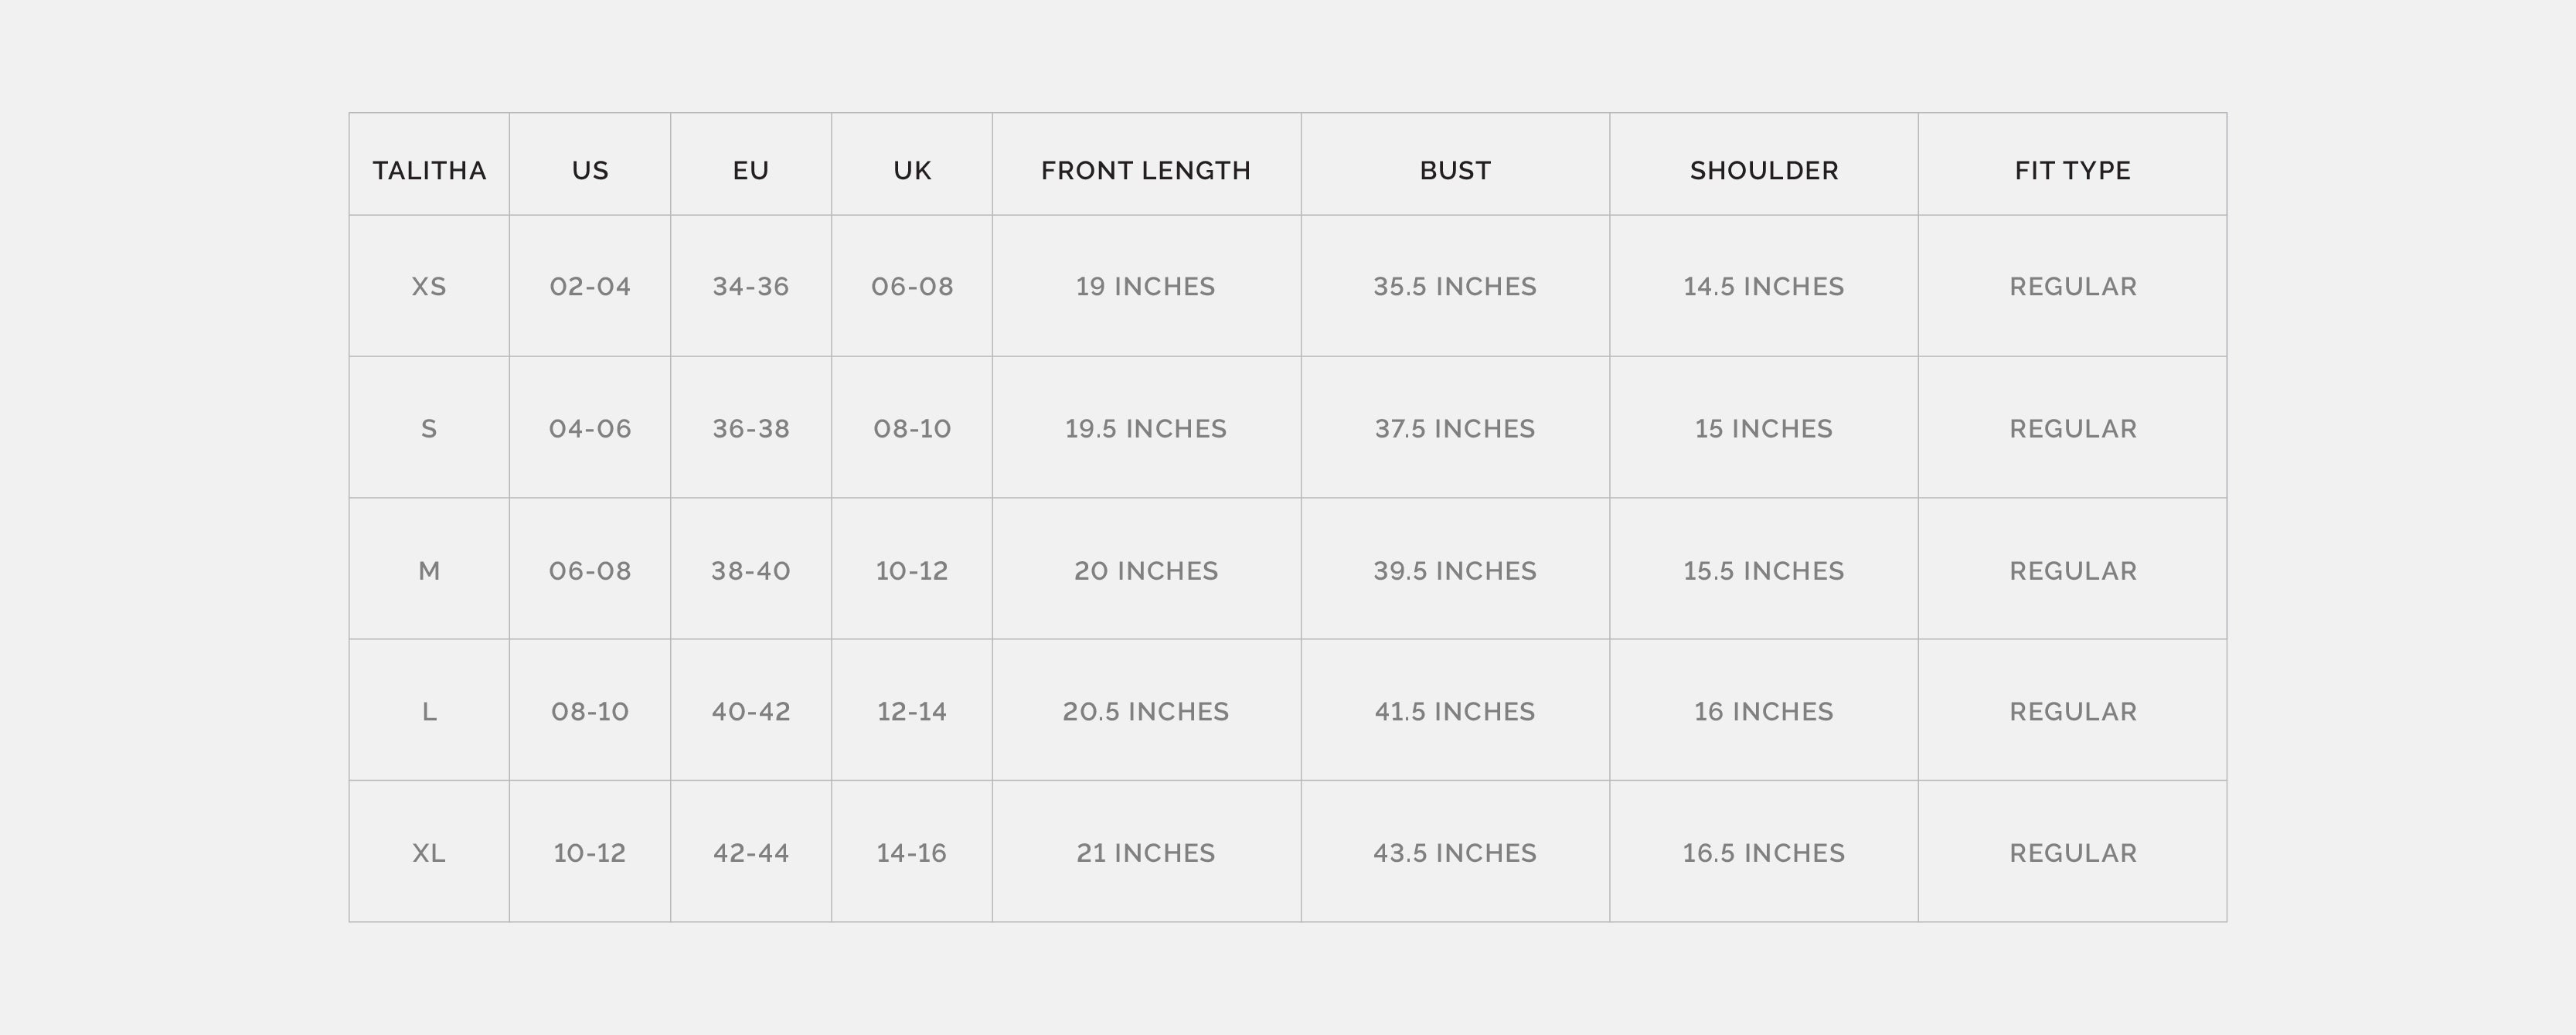
Task: Click the US 02-04 cell
Action: pyautogui.click(x=590, y=287)
